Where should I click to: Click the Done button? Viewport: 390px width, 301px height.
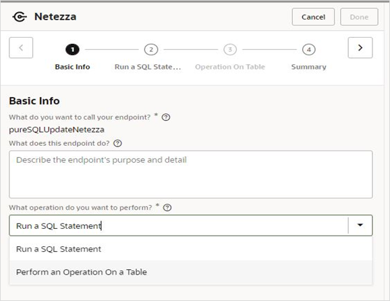coord(359,17)
